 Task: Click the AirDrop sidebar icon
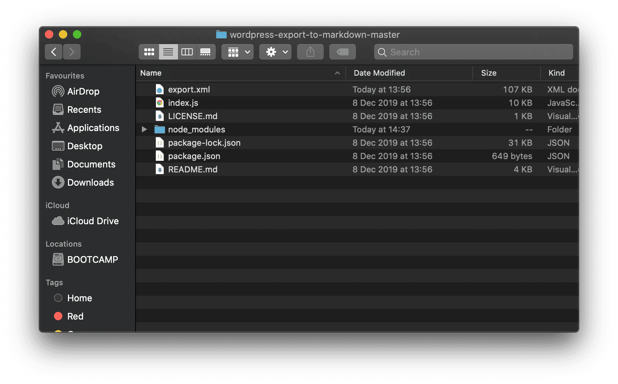tap(58, 91)
